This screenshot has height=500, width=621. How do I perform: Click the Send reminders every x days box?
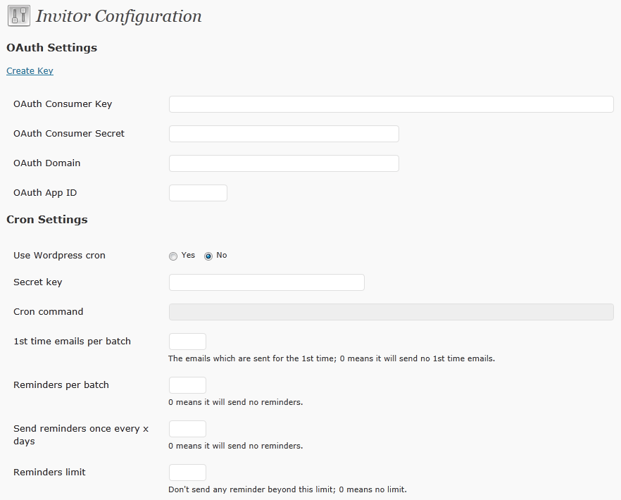click(x=188, y=429)
